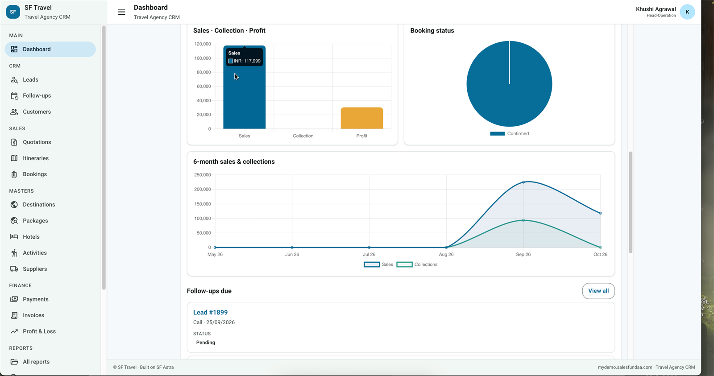The image size is (714, 376).
Task: Click the Activities hiking icon
Action: 14,253
